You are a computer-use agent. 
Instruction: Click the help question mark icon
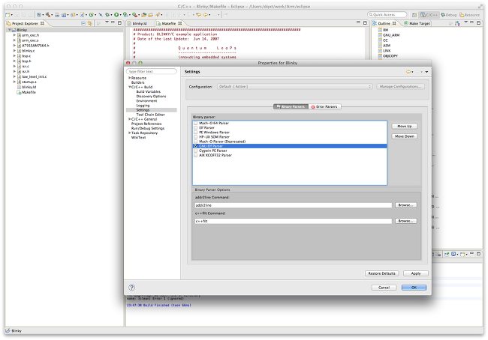point(132,288)
